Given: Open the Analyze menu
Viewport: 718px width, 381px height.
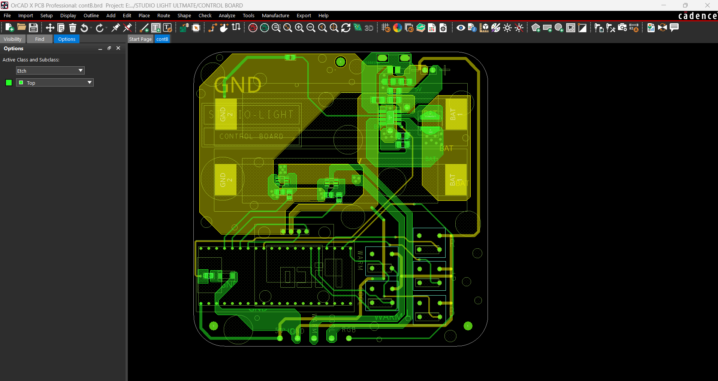Looking at the screenshot, I should tap(227, 16).
